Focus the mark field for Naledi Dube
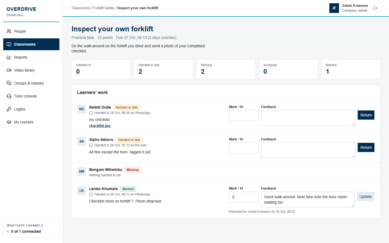 pyautogui.click(x=244, y=116)
